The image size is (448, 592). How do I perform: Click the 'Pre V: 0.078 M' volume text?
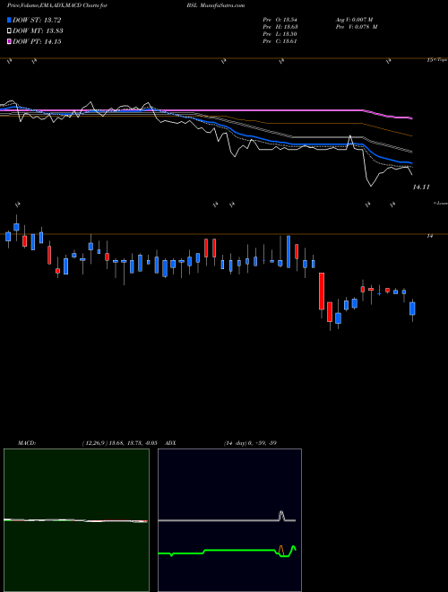(357, 27)
